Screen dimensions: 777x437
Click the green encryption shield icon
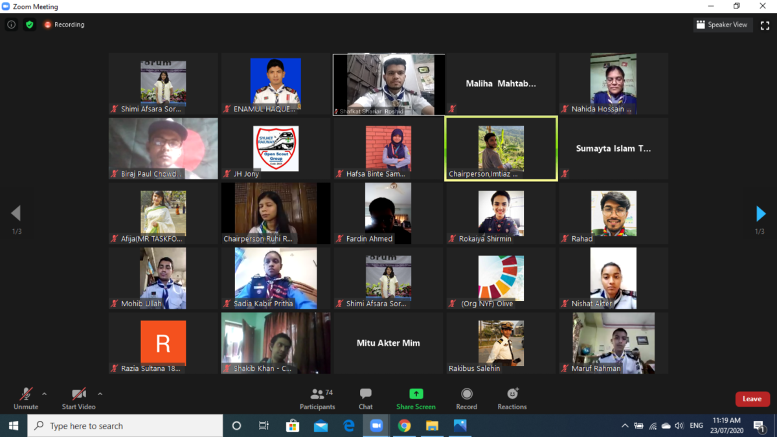[x=29, y=25]
